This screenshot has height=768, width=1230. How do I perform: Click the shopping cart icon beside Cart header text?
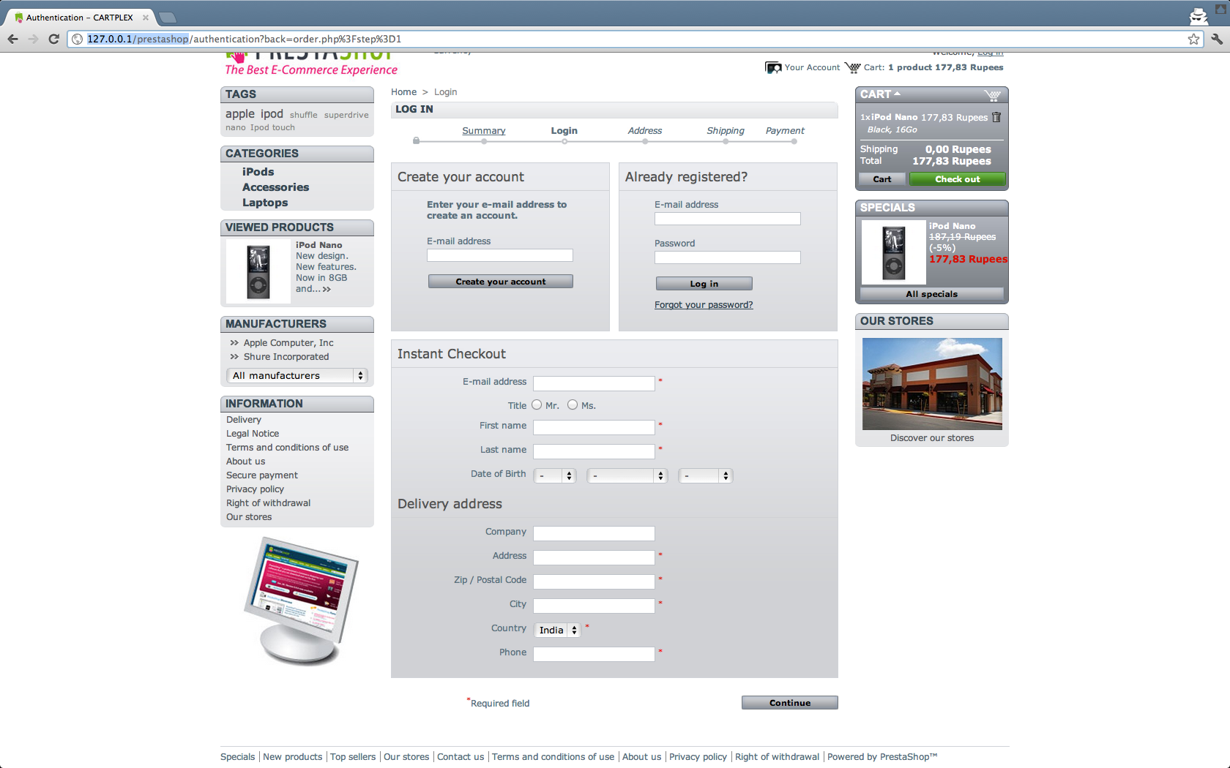pyautogui.click(x=852, y=67)
